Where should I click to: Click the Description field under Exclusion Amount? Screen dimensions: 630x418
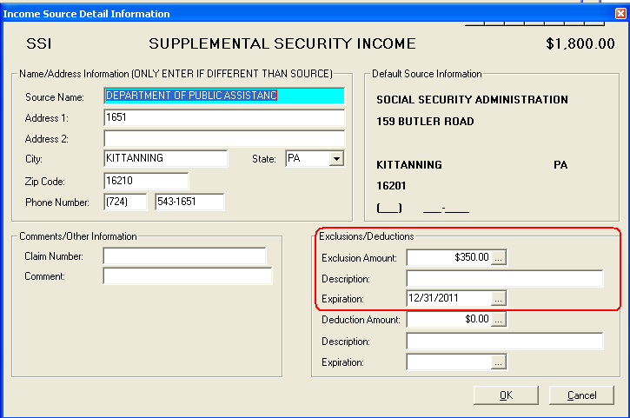coord(504,279)
